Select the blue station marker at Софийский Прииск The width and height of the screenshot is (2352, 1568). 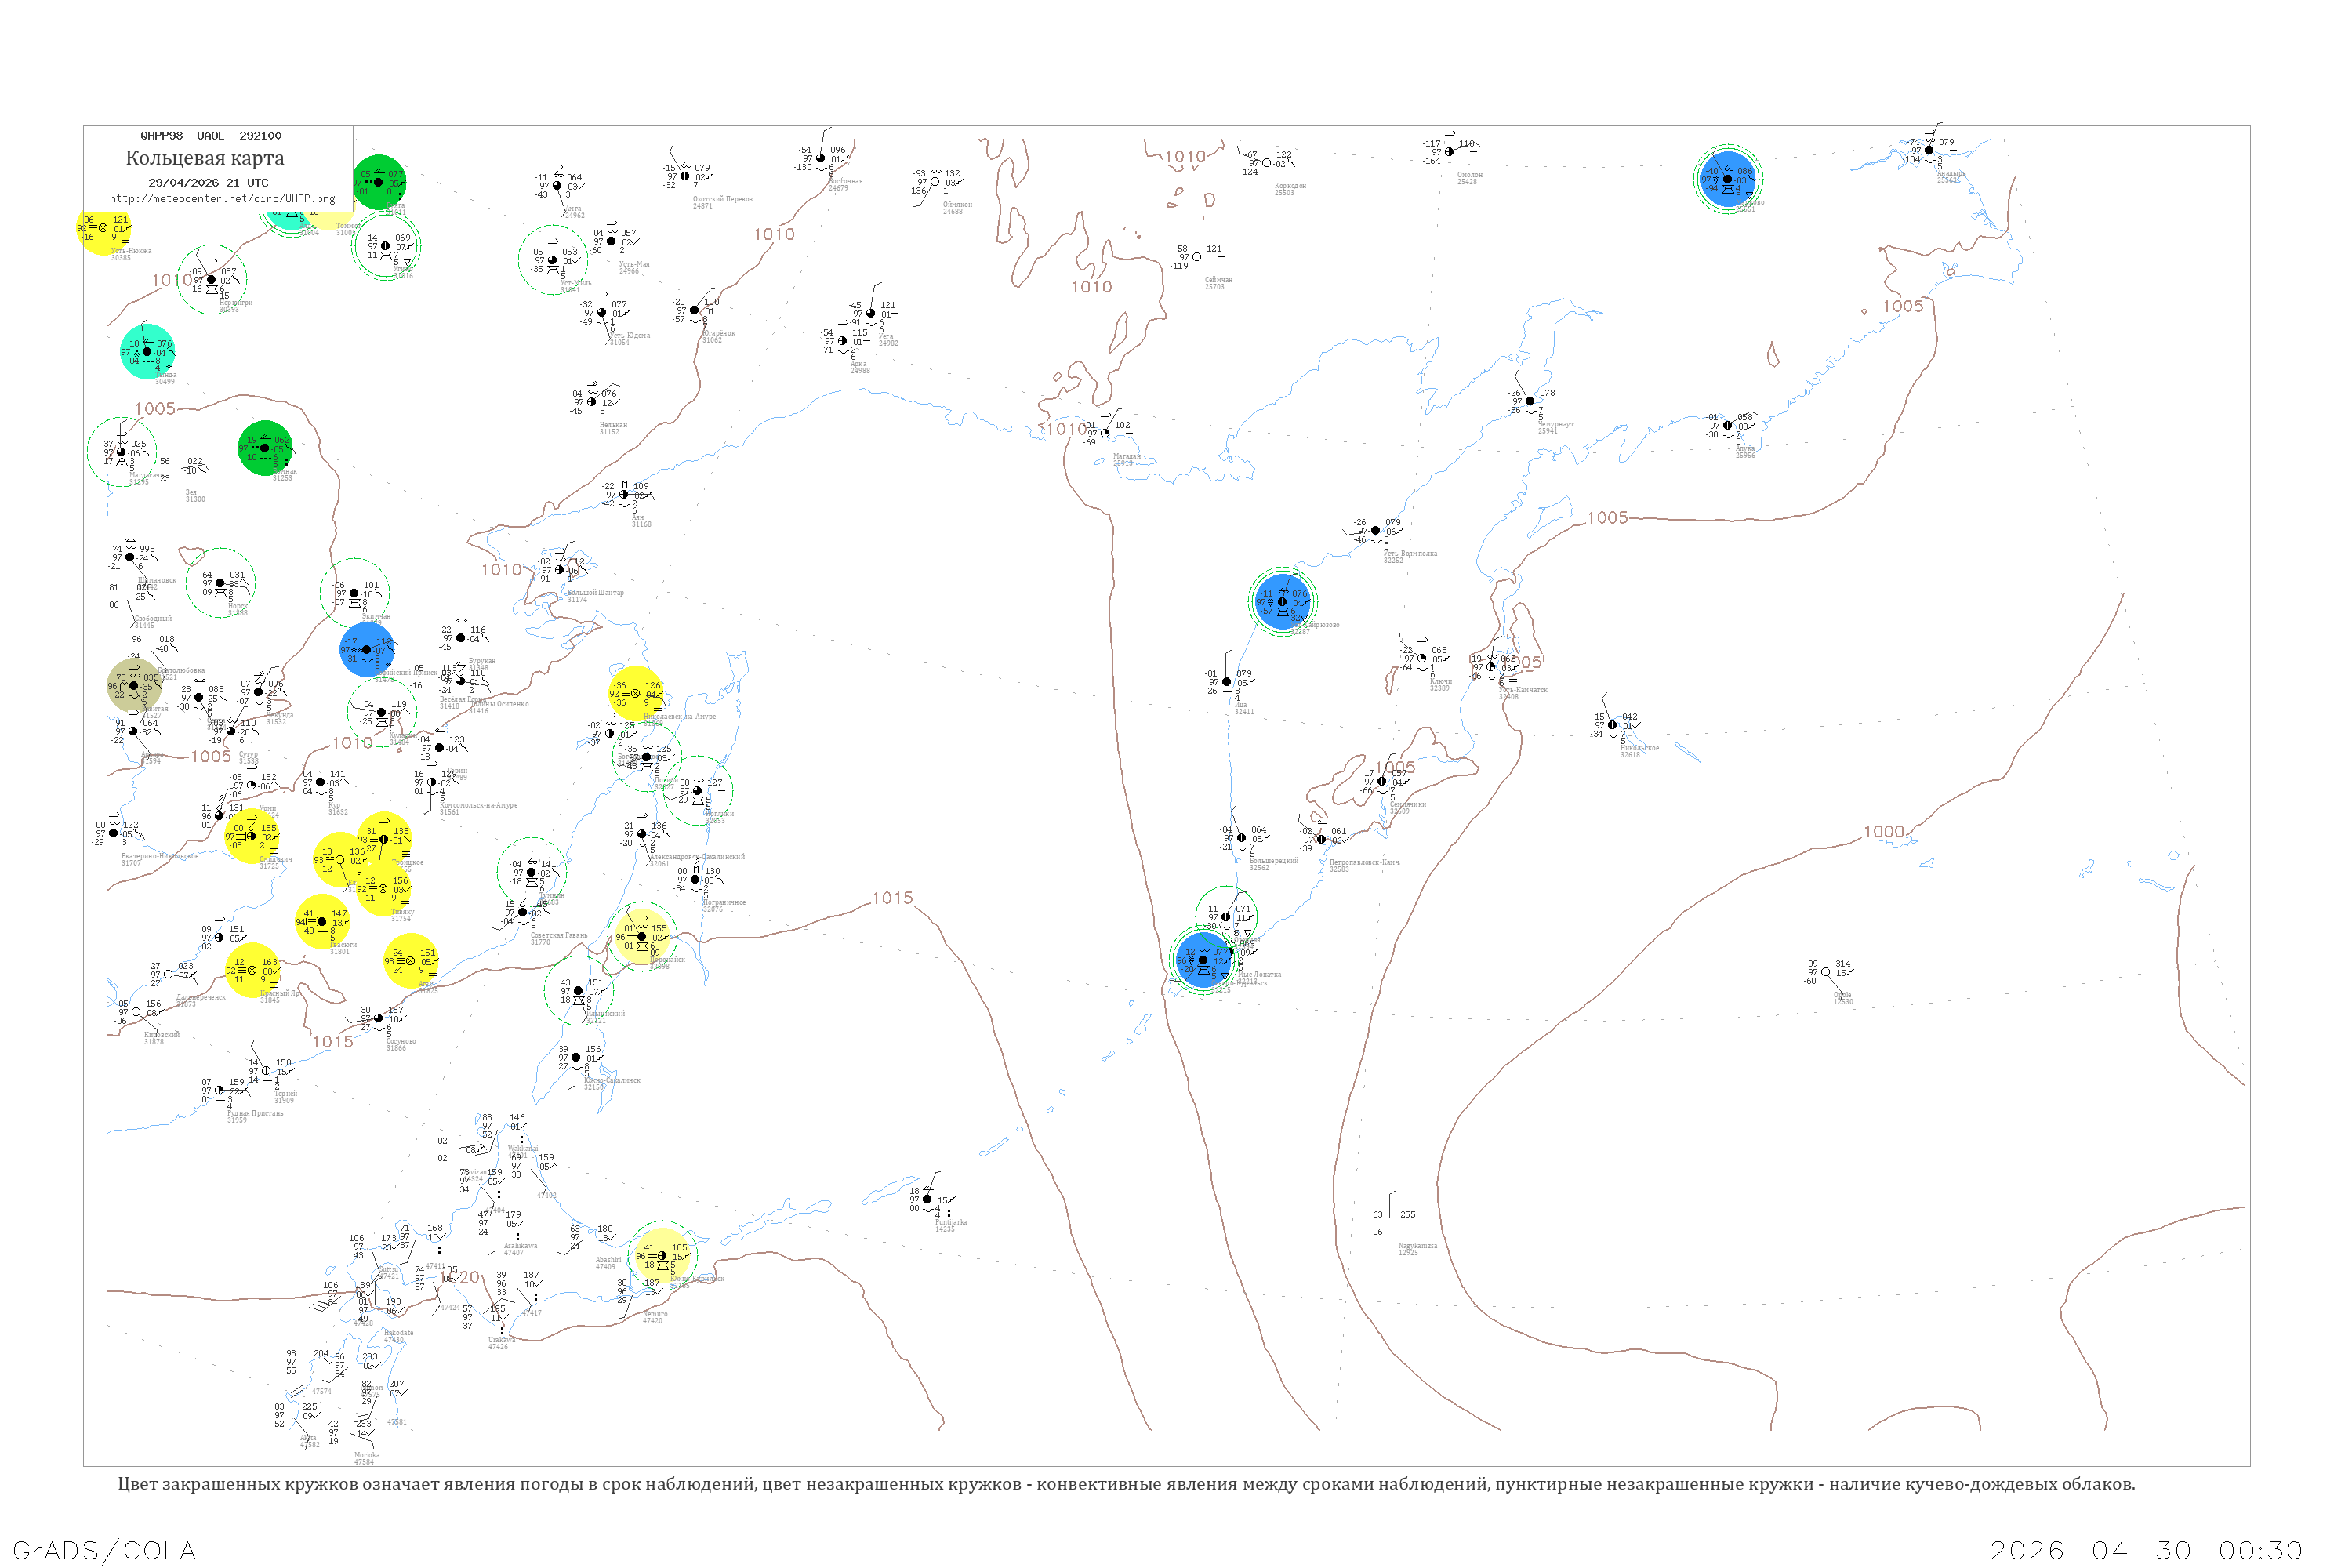[x=367, y=650]
